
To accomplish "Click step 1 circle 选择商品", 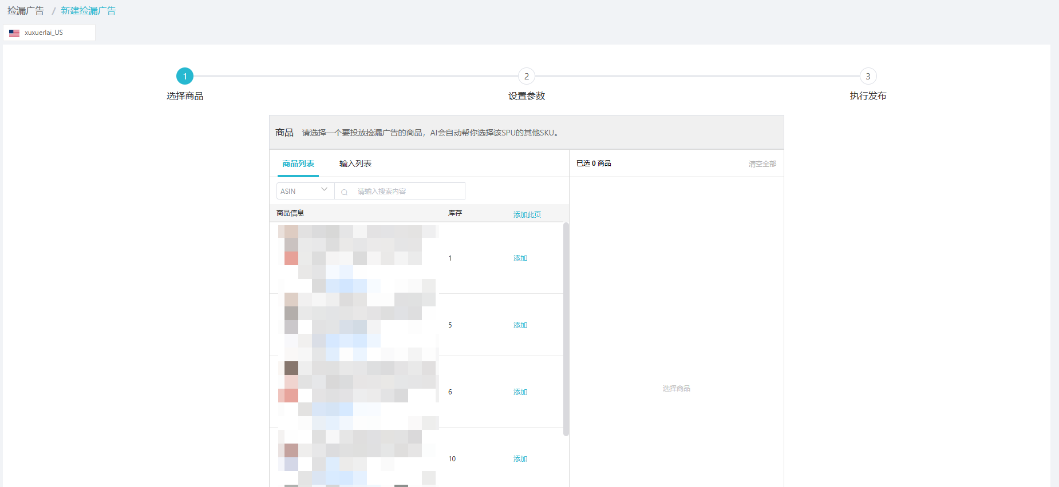I will tap(185, 76).
